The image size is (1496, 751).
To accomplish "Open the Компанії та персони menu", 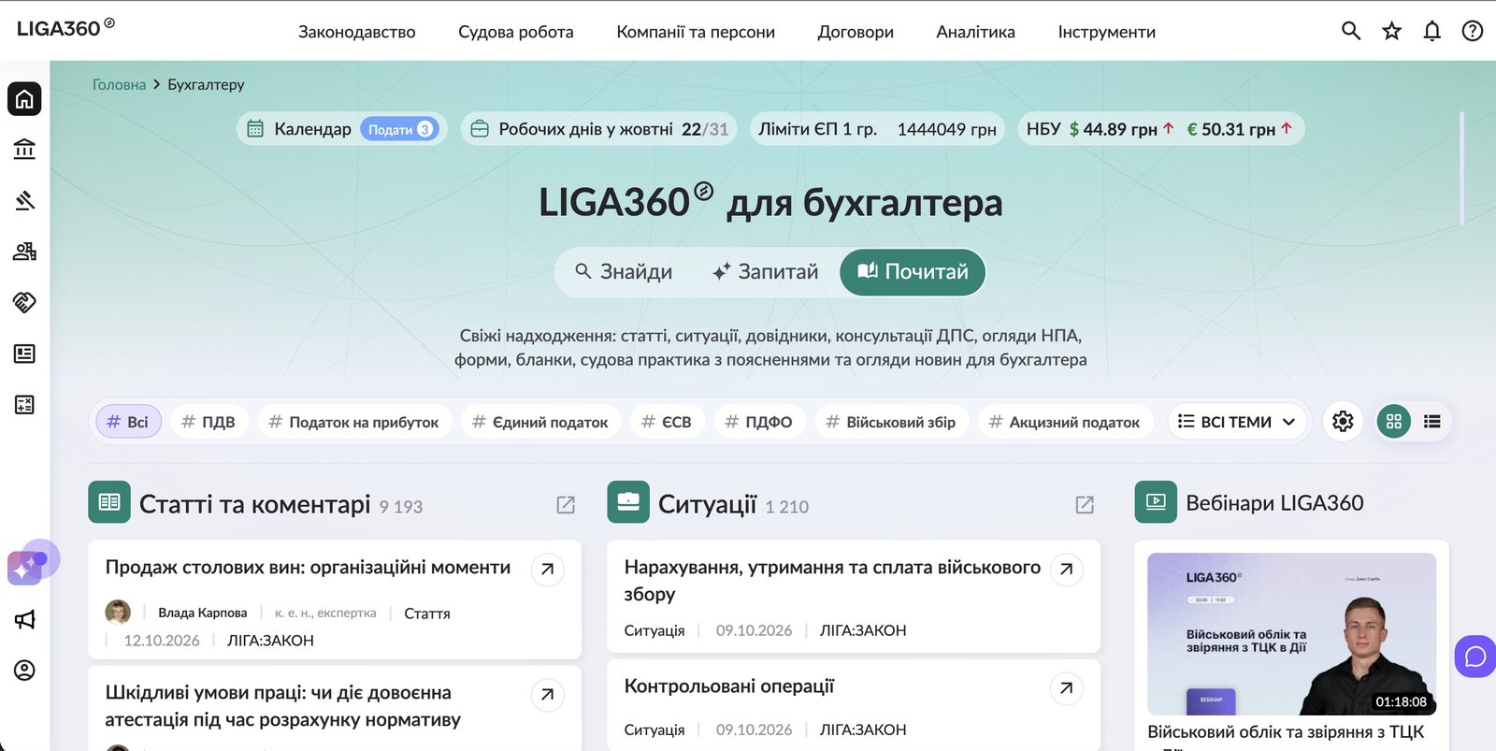I will pyautogui.click(x=696, y=32).
